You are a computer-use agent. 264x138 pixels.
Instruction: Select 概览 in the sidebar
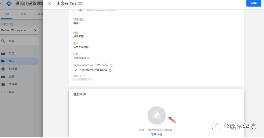point(11,53)
